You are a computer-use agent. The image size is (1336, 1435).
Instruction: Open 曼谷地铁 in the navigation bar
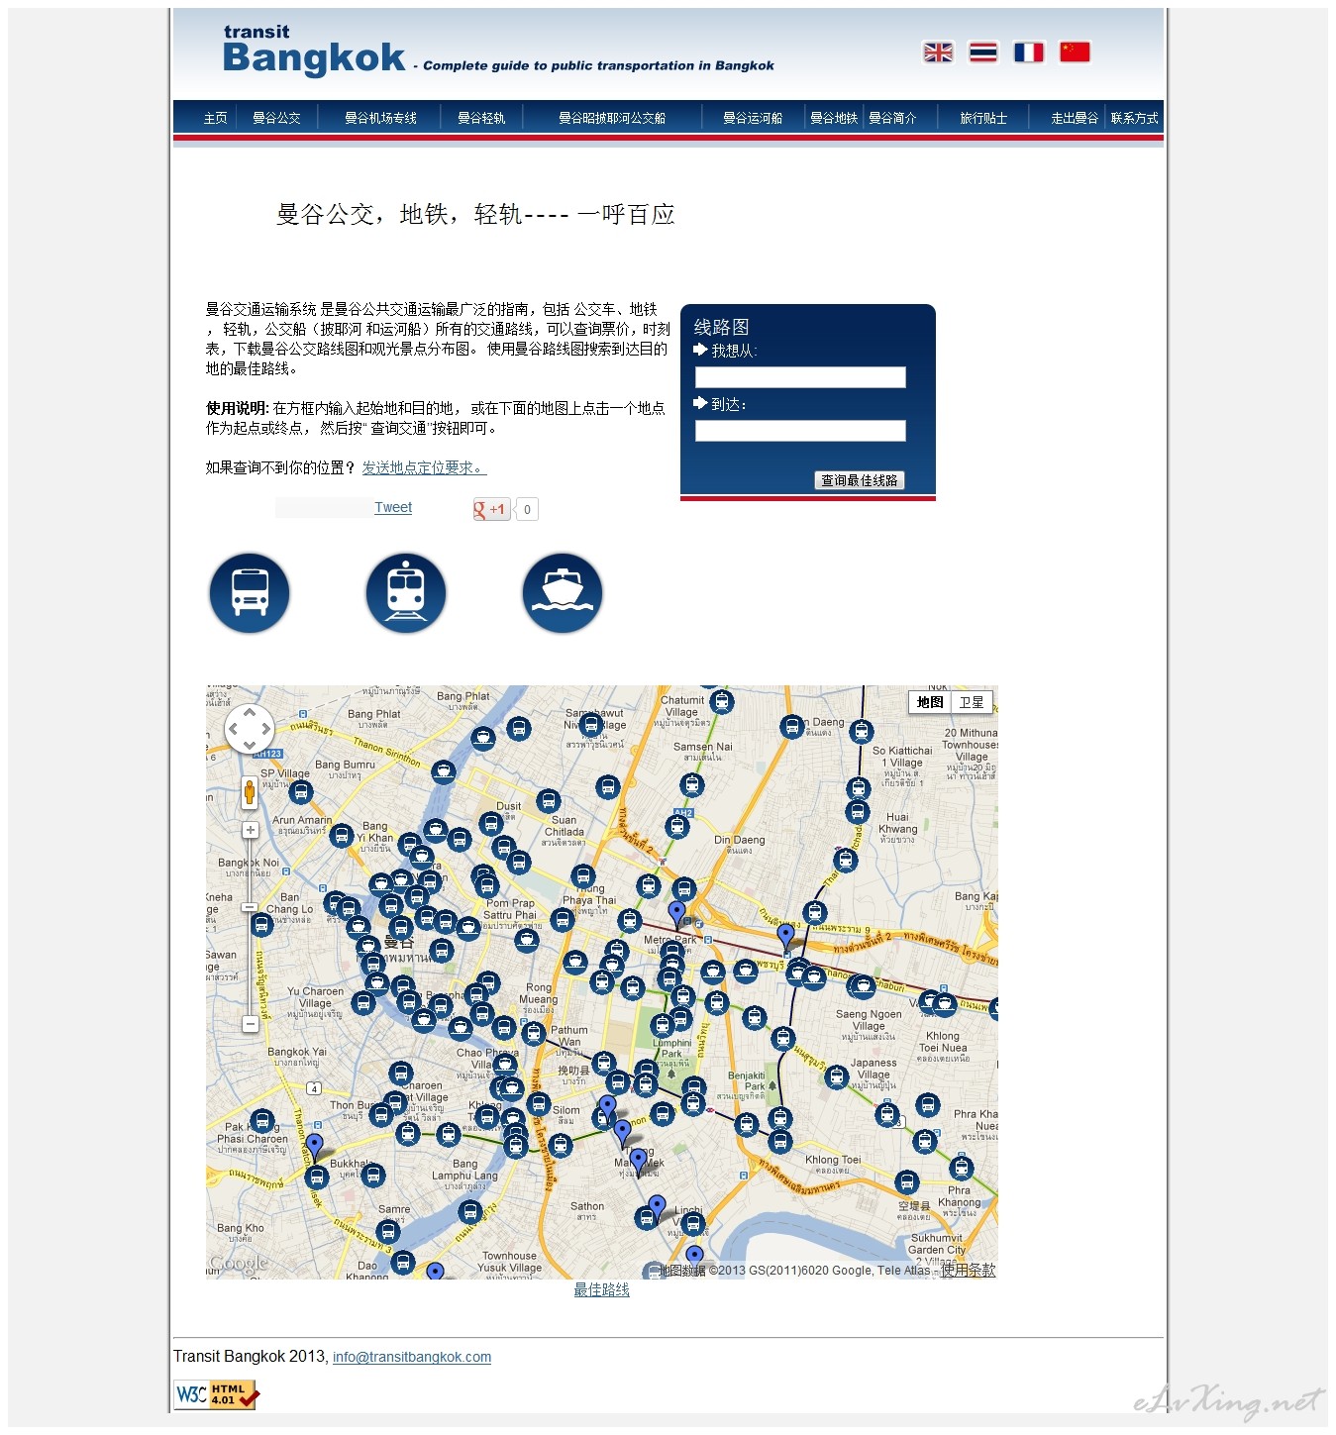pos(834,118)
